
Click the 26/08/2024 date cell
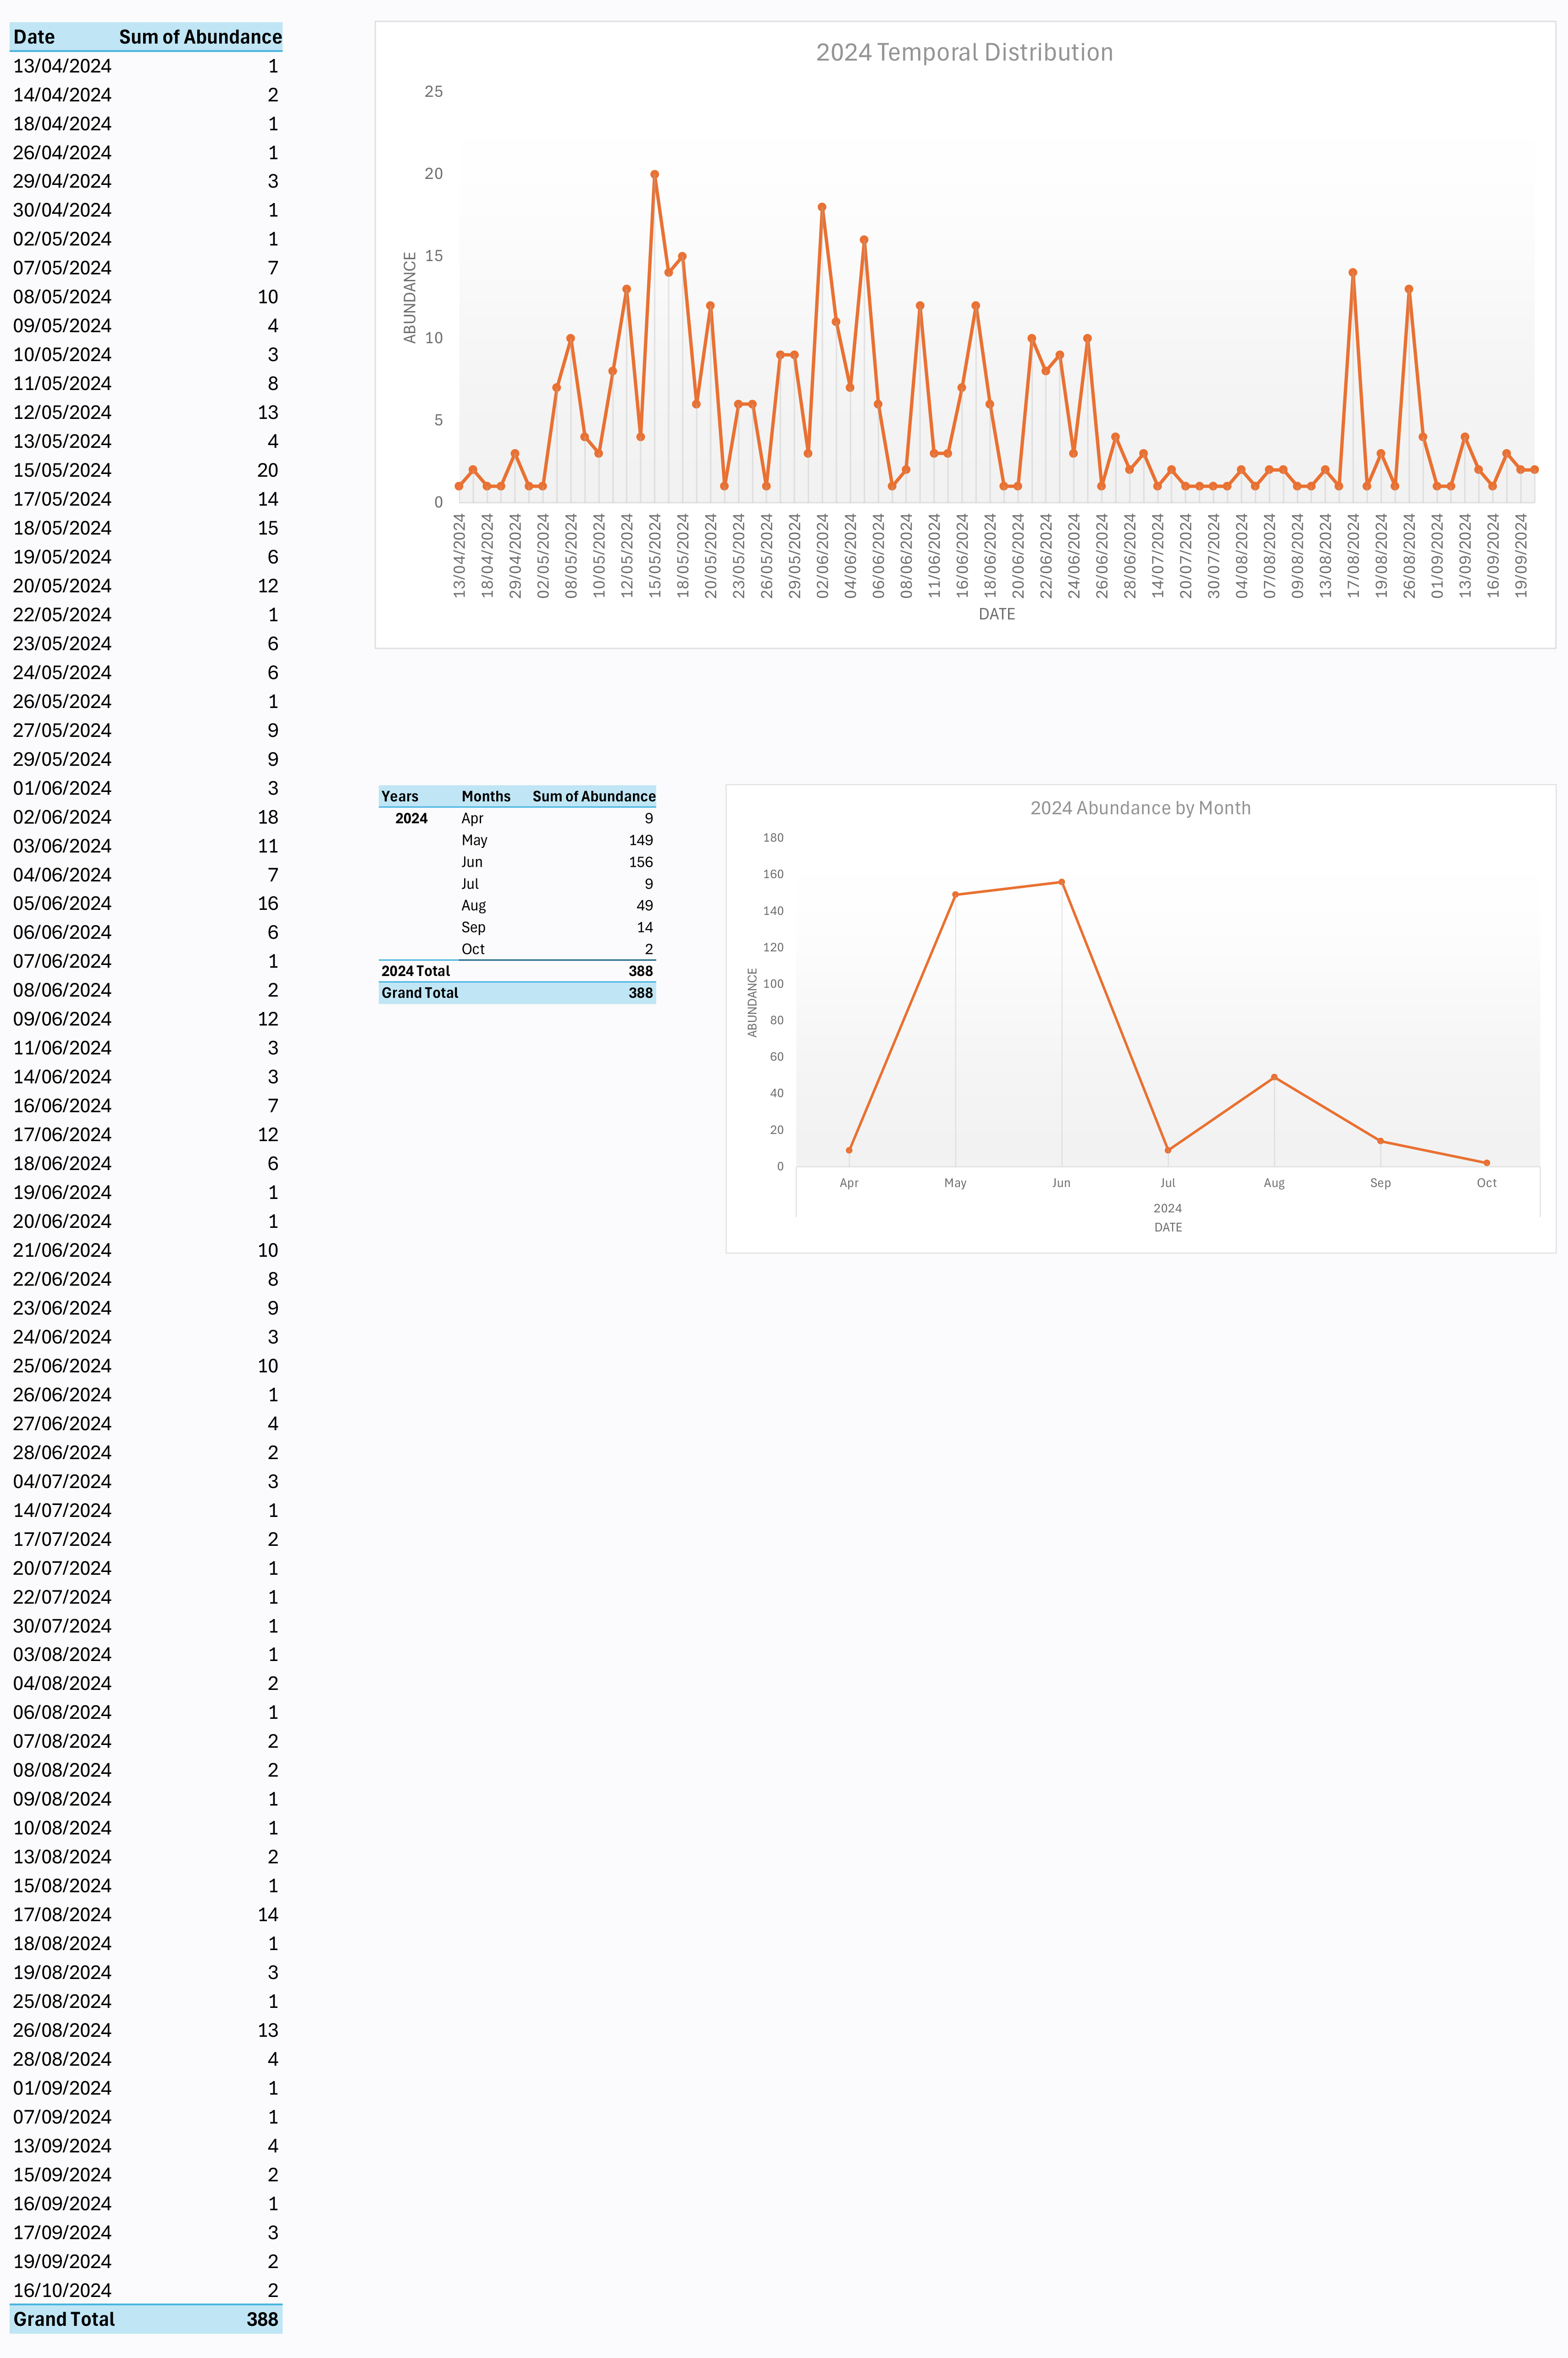(62, 2030)
